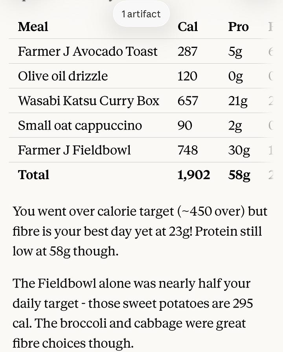Select the Cal column header
Viewport: 283px width, 352px height.
pos(187,27)
